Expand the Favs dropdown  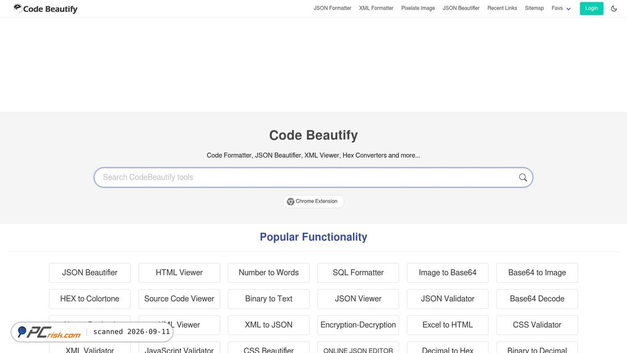coord(561,9)
